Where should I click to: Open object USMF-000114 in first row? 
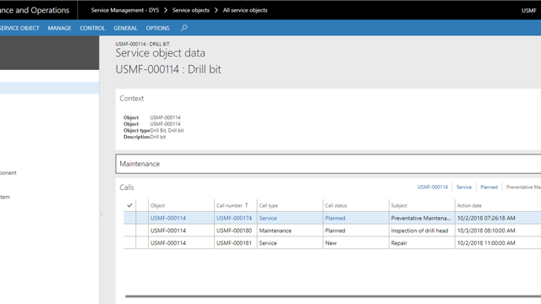click(168, 218)
